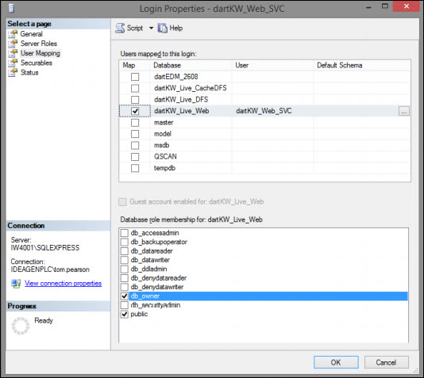Uncheck the dartKW_Live_Web map checkbox

[135, 111]
